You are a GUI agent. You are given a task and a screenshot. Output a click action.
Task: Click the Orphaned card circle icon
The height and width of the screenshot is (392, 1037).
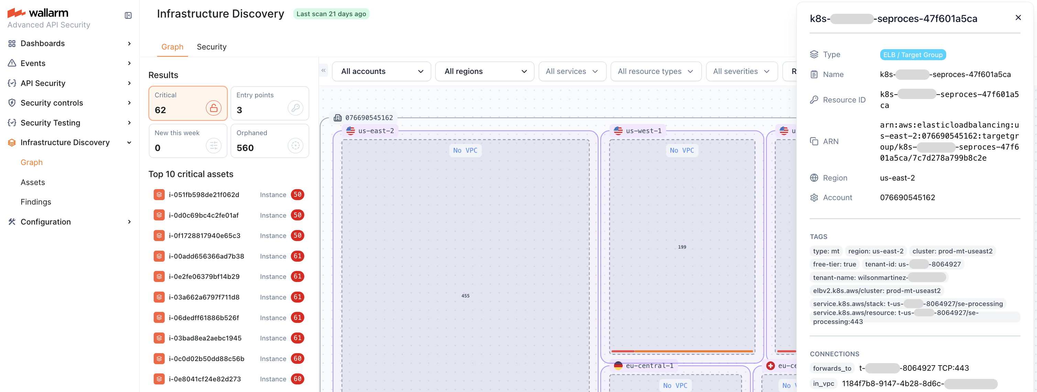[x=295, y=146]
